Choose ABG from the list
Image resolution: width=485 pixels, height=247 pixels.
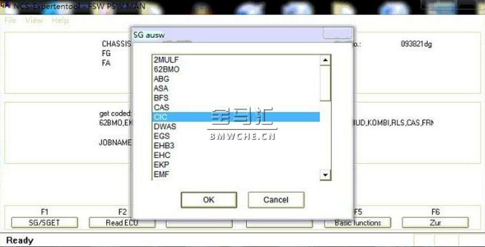[x=236, y=79]
